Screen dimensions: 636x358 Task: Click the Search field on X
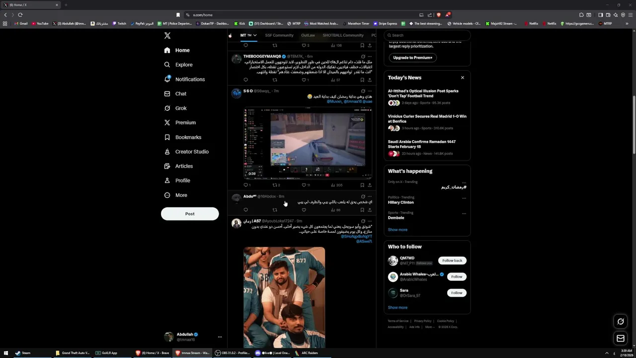click(x=427, y=35)
